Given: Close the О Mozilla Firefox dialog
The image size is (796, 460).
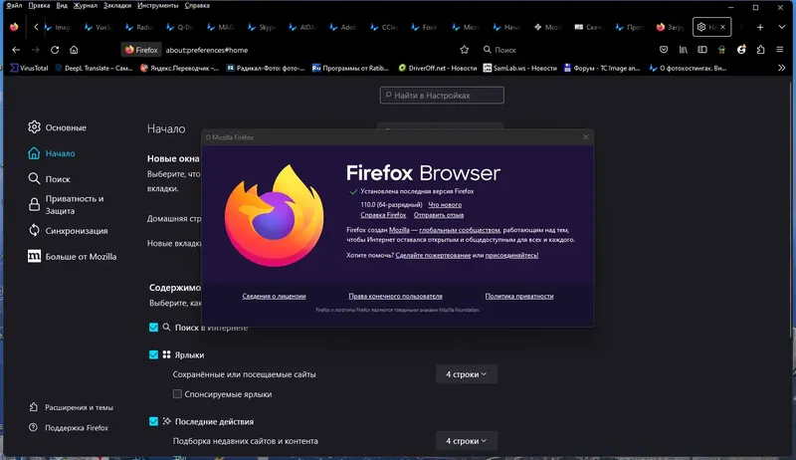Looking at the screenshot, I should [x=585, y=137].
